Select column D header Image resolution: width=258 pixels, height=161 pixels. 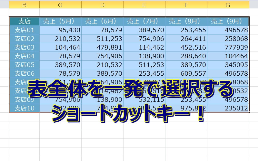click(102, 5)
